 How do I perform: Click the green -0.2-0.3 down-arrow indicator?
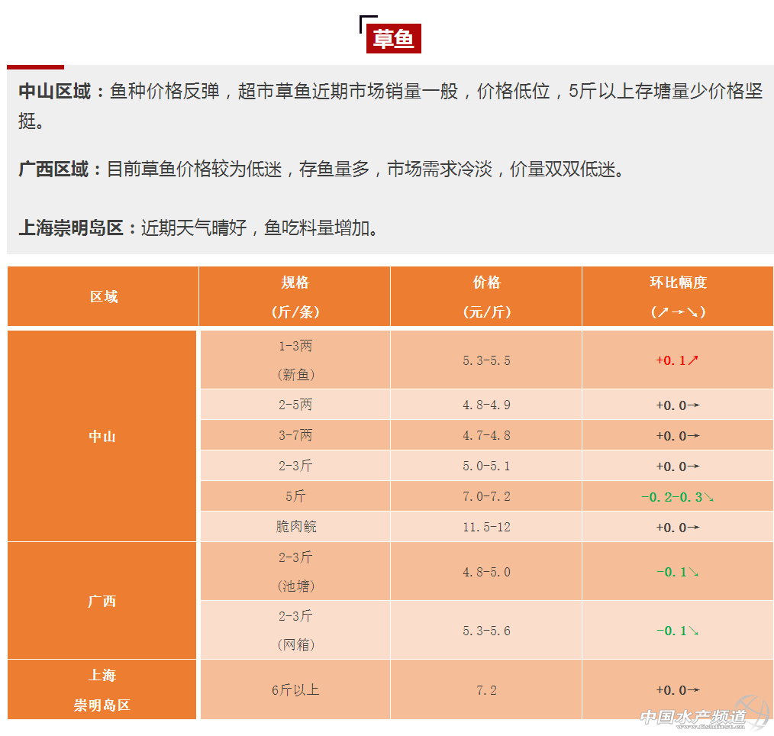click(677, 497)
